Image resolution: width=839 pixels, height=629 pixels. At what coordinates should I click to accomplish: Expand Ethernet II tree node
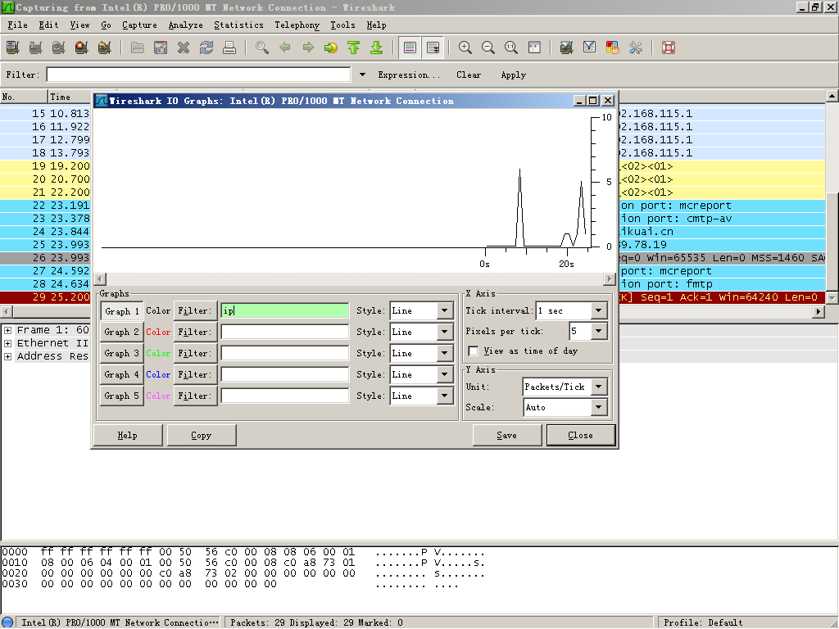tap(8, 343)
